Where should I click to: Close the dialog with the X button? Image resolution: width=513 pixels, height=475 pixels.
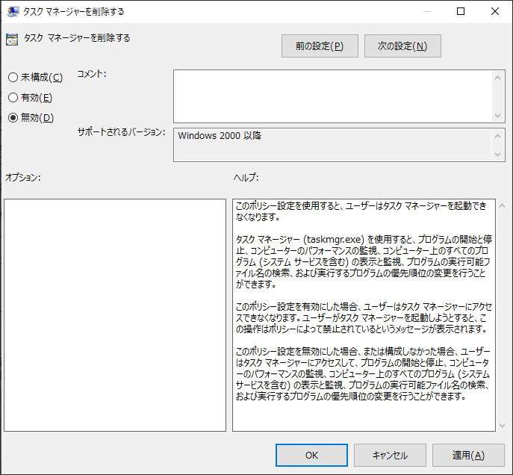click(495, 11)
